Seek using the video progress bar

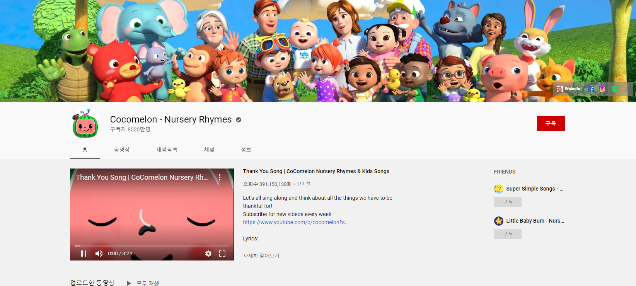point(152,246)
